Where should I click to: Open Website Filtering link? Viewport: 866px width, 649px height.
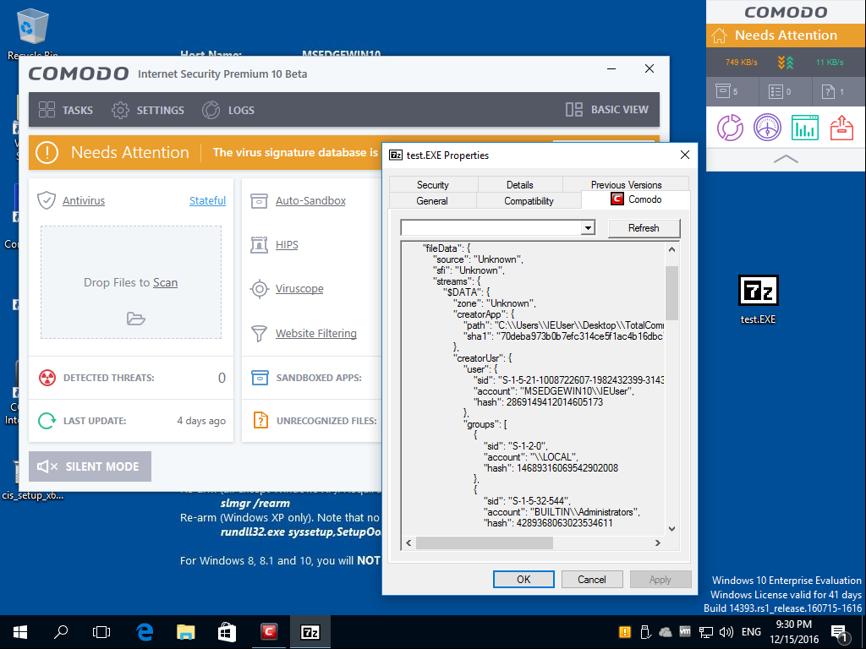click(x=316, y=333)
